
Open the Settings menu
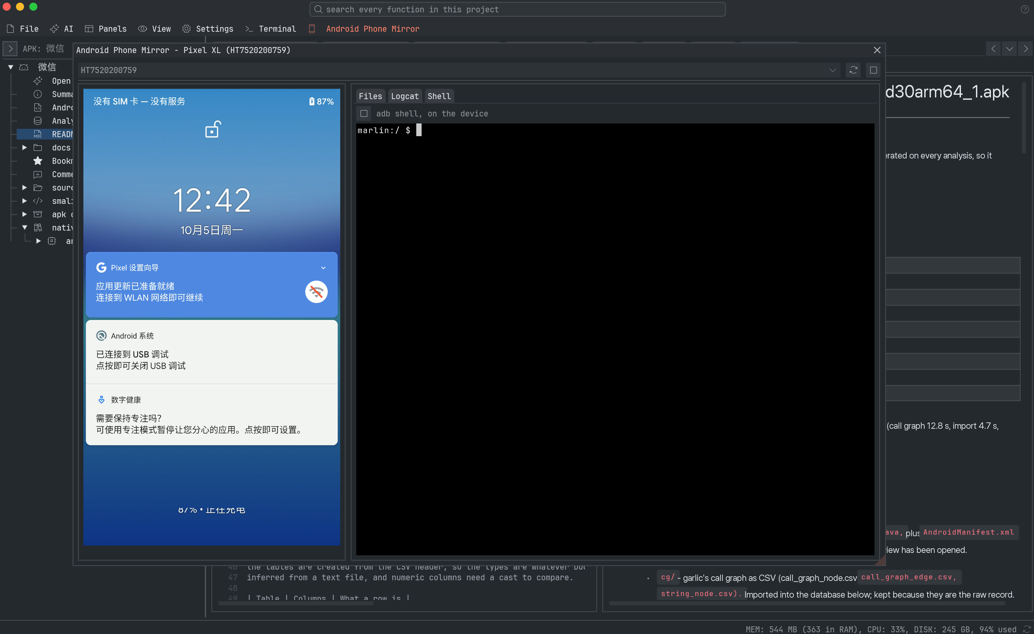[208, 29]
